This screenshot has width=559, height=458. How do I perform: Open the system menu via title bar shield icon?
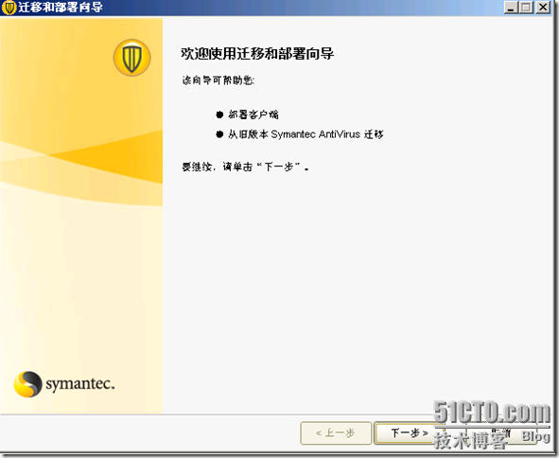[x=9, y=8]
